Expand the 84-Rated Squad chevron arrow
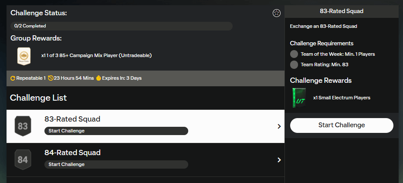The image size is (403, 183). point(279,160)
